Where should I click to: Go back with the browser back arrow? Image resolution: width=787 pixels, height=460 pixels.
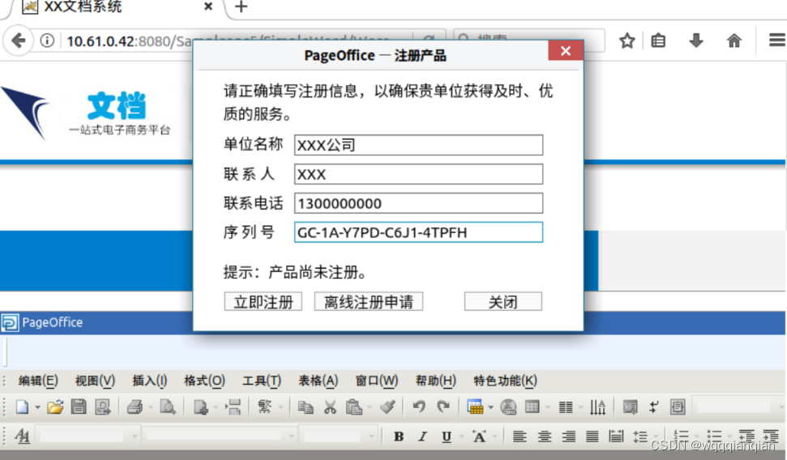19,41
